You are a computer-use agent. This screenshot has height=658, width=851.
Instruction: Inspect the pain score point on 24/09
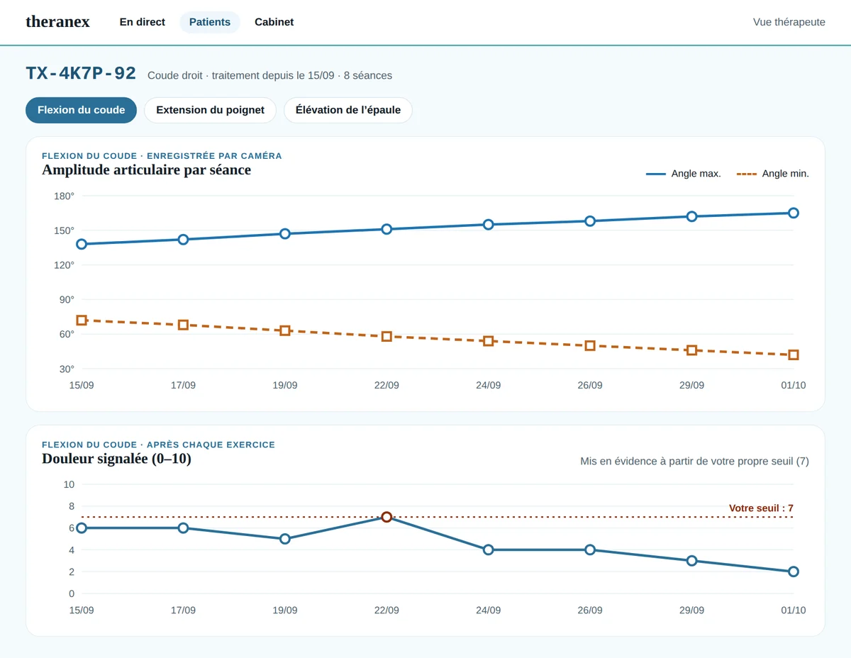click(489, 550)
